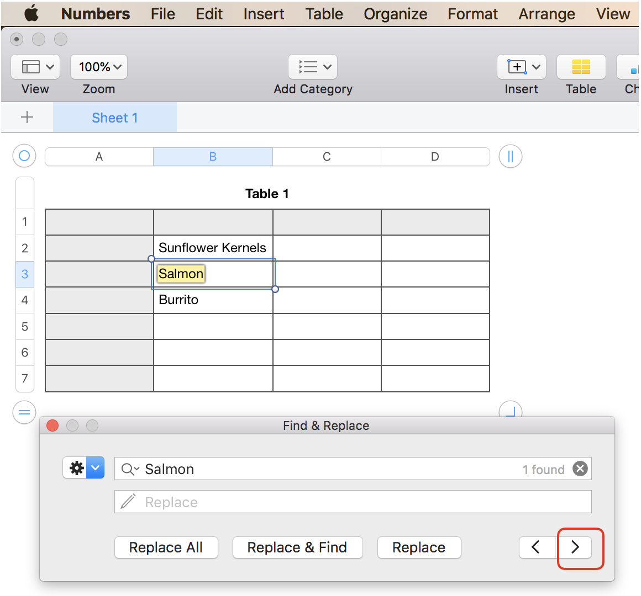Click the table resize corner handle

(510, 409)
